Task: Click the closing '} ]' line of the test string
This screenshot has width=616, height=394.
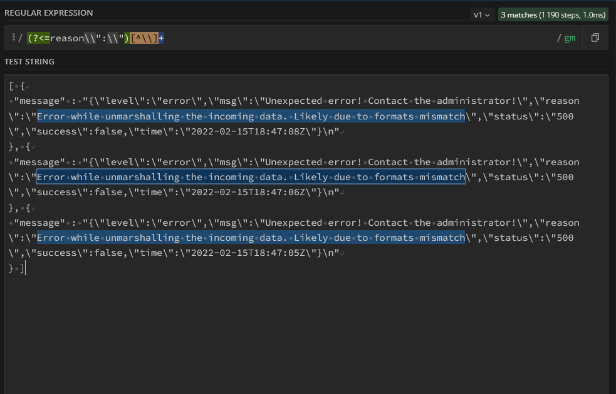Action: (16, 268)
